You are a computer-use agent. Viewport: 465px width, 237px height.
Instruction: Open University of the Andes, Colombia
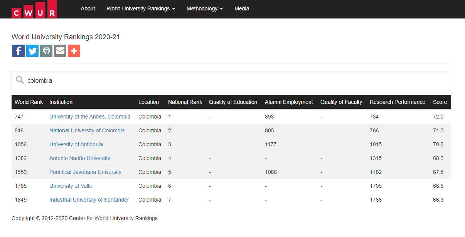90,117
